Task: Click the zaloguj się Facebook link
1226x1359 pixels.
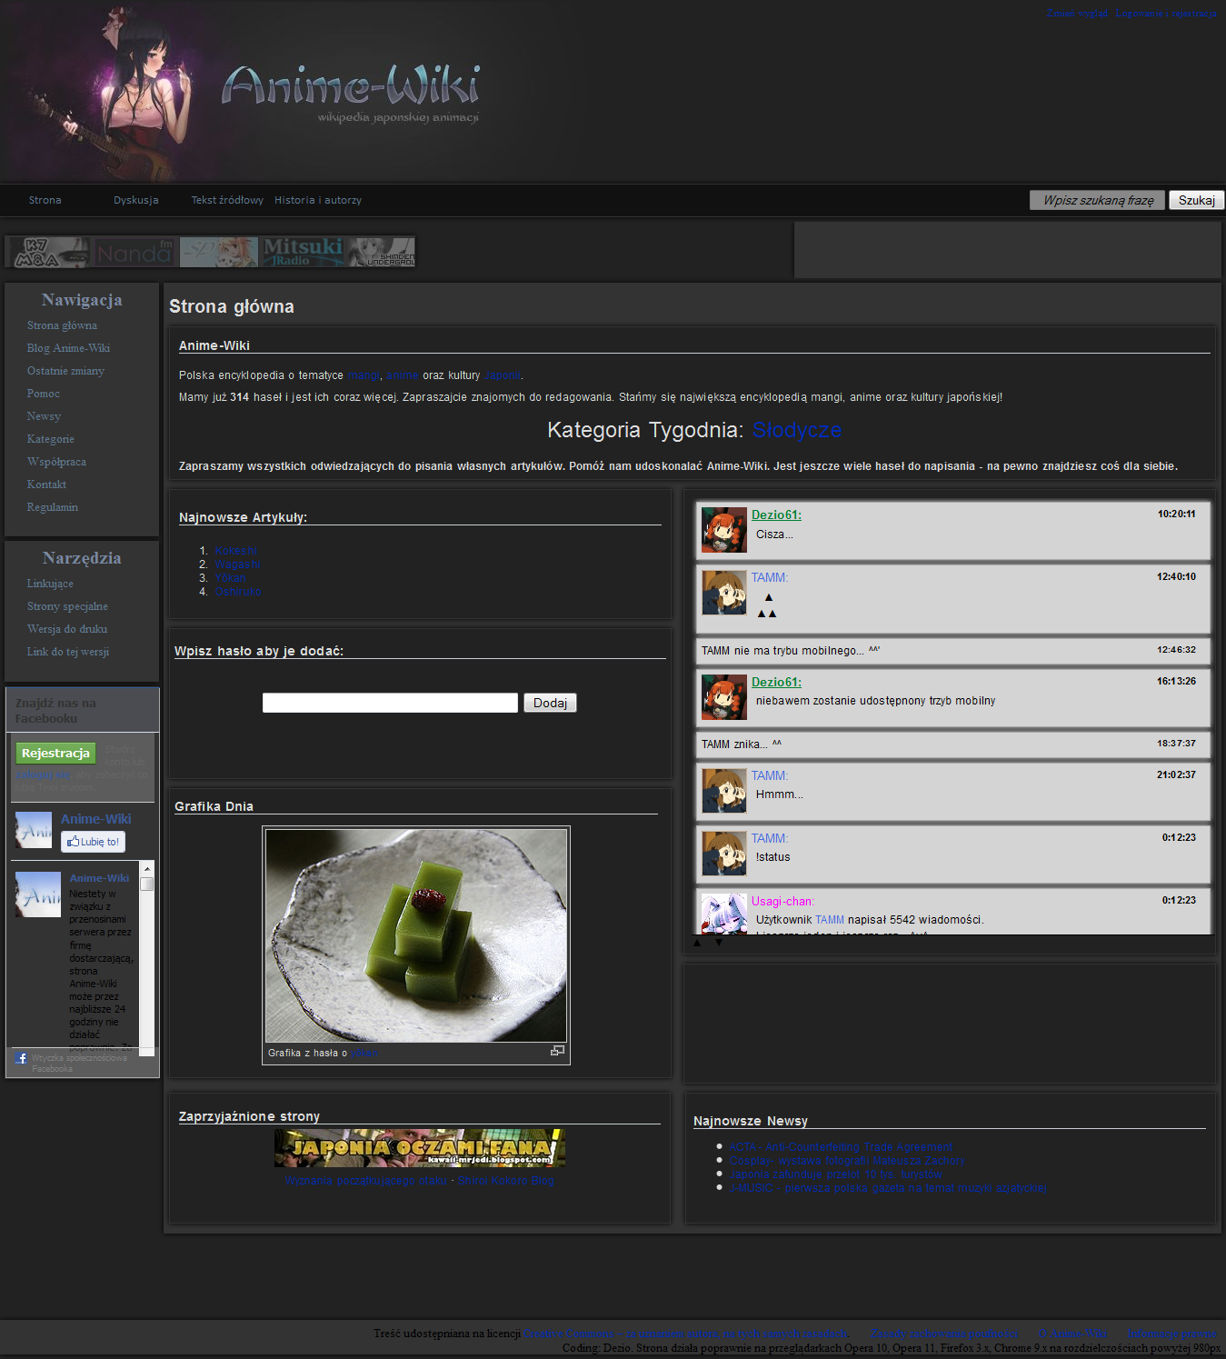Action: (x=43, y=774)
